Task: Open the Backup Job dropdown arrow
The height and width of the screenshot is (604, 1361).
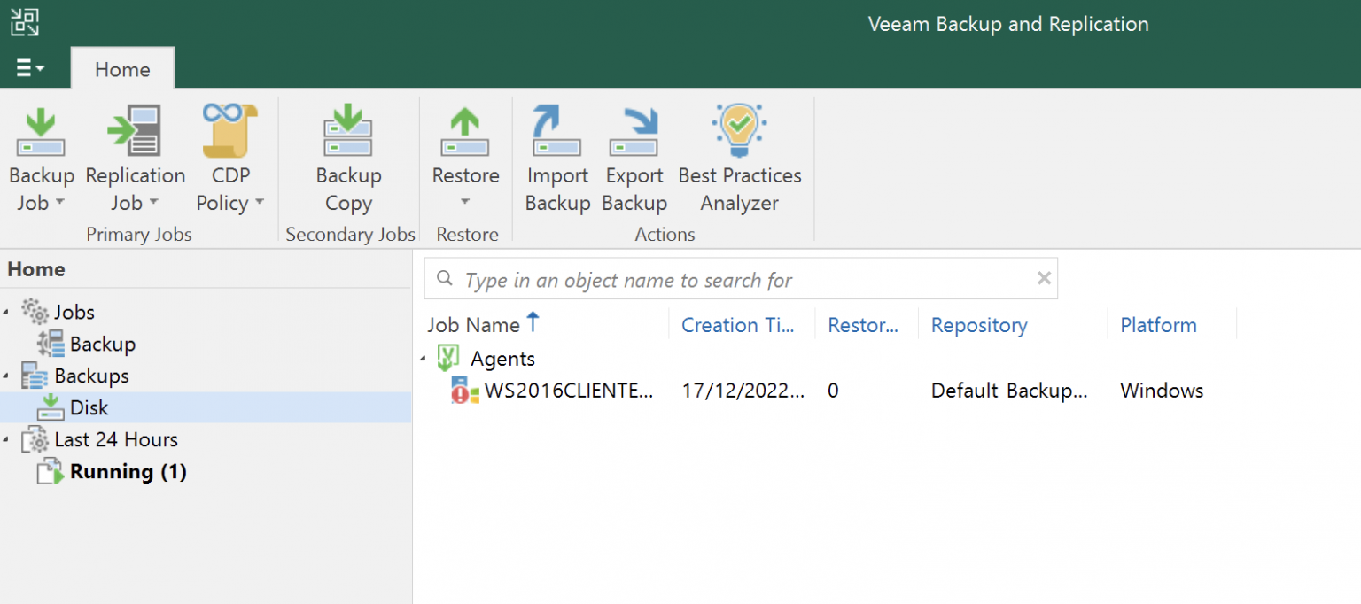Action: pos(60,203)
